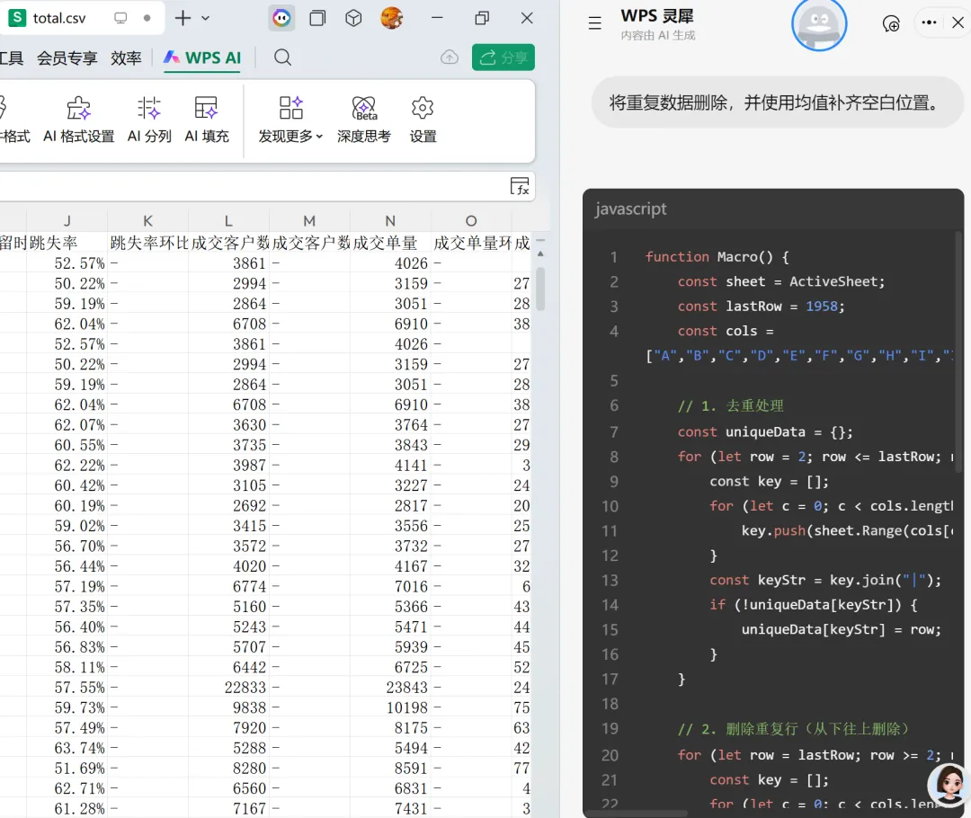Screen dimensions: 971x818
Task: Expand the new-tab dropdown arrow
Action: click(206, 18)
